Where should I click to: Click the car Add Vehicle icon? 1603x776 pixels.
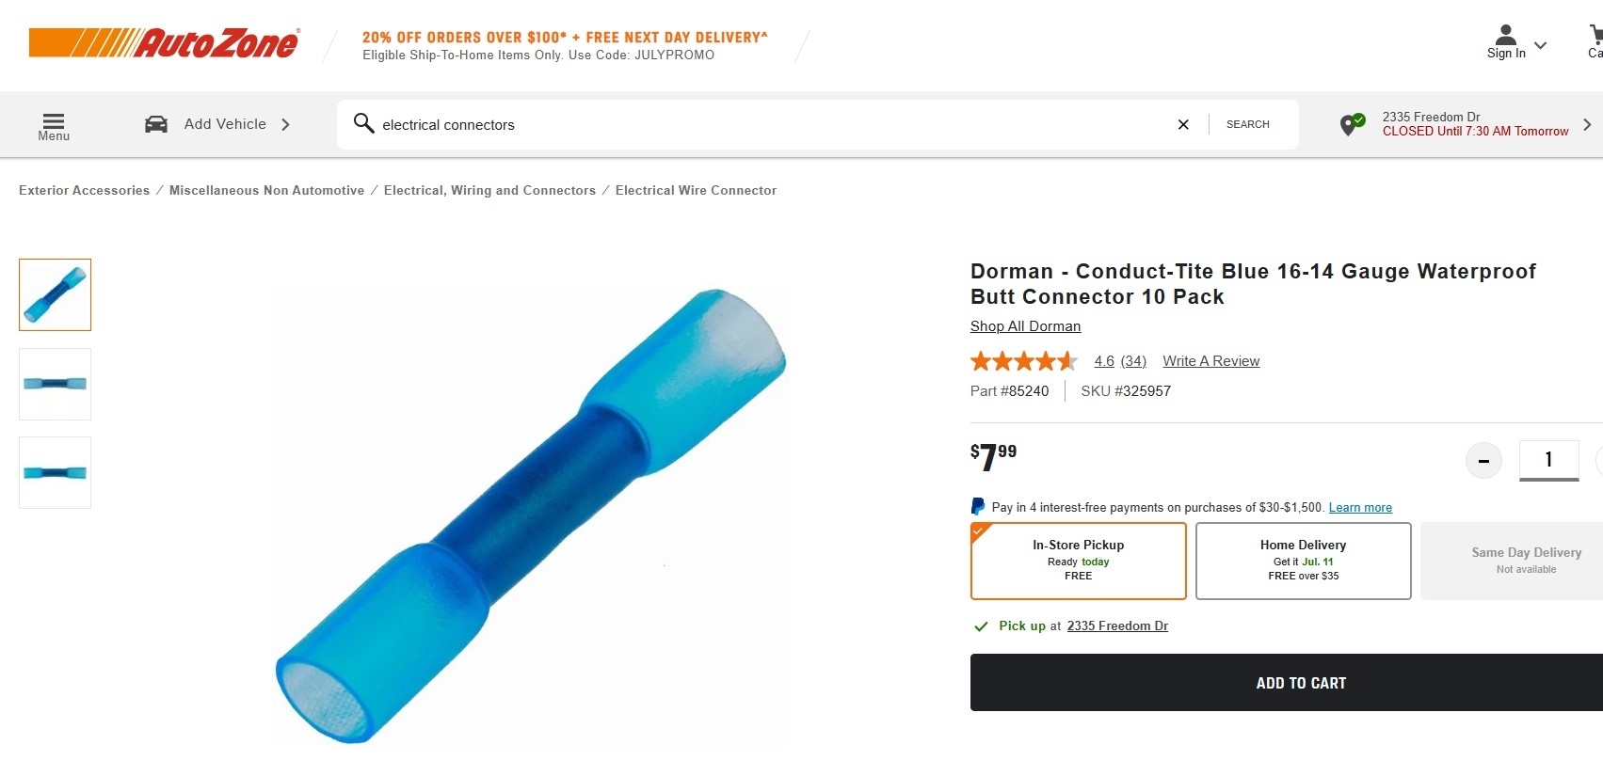[x=156, y=124]
